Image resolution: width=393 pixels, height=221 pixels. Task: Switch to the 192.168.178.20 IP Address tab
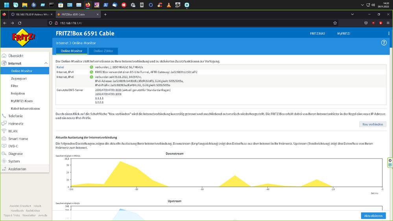(x=32, y=15)
